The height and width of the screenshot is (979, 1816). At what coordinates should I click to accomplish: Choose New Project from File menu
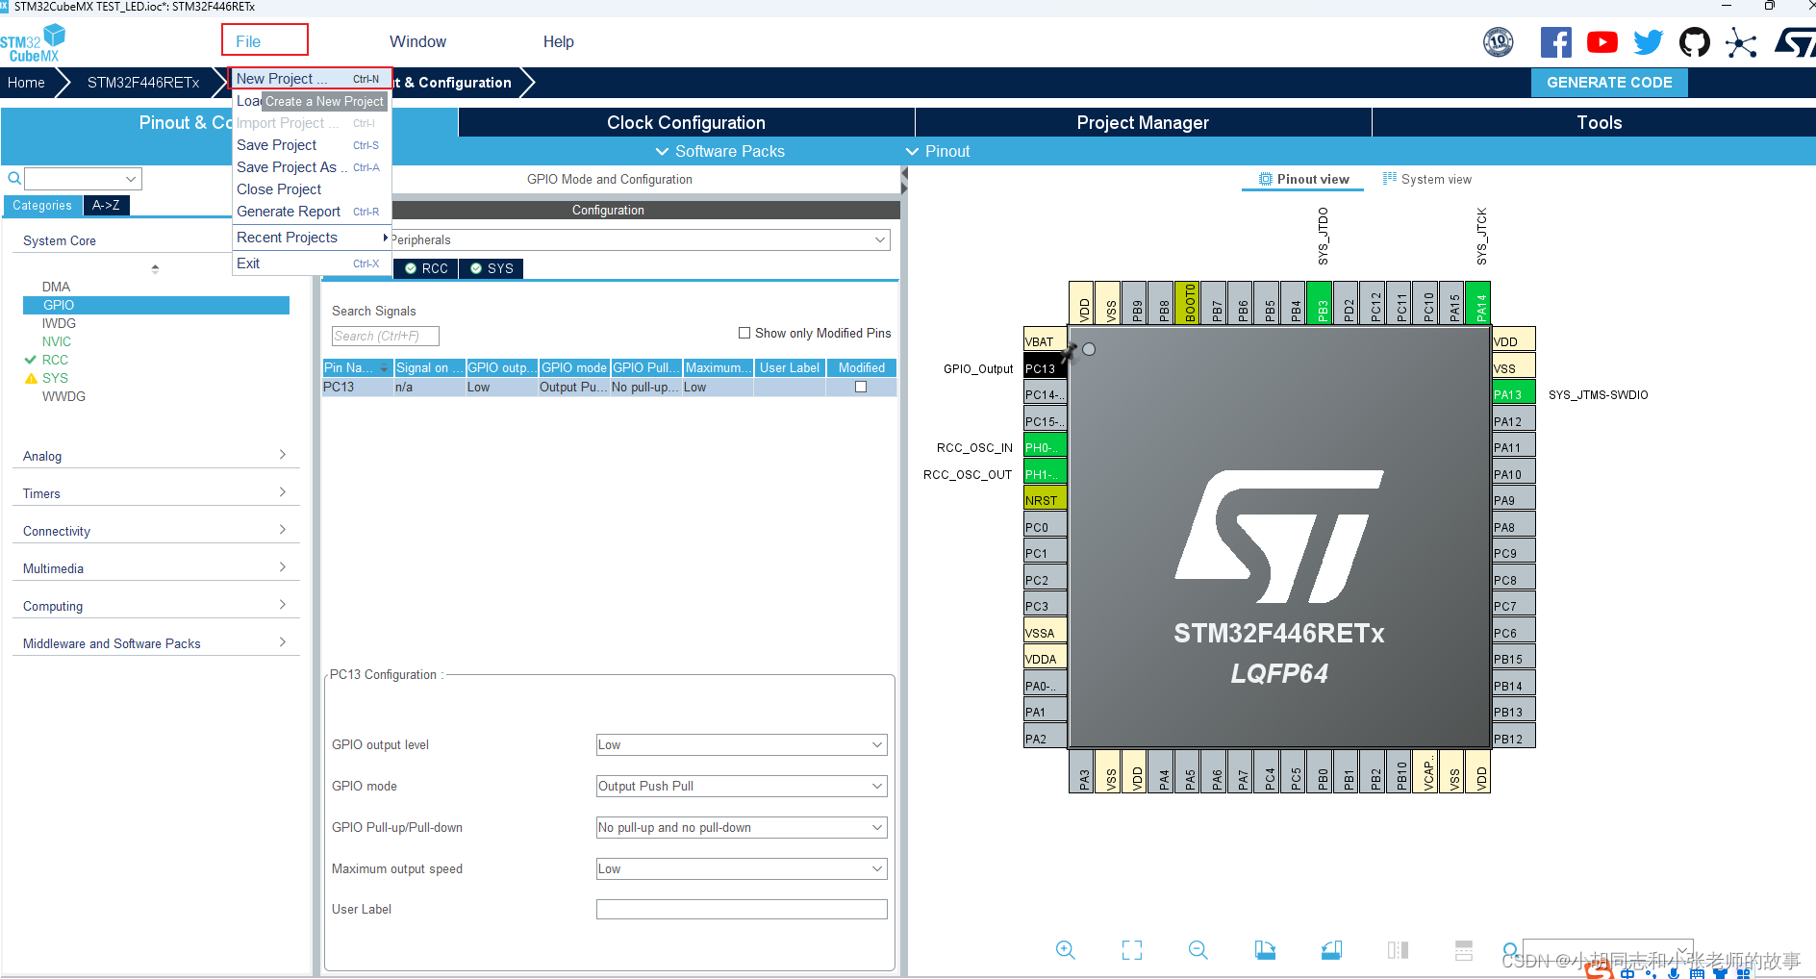(x=311, y=79)
